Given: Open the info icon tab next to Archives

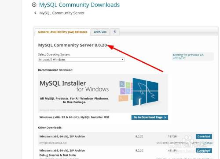Looking at the screenshot, I should tap(115, 32).
